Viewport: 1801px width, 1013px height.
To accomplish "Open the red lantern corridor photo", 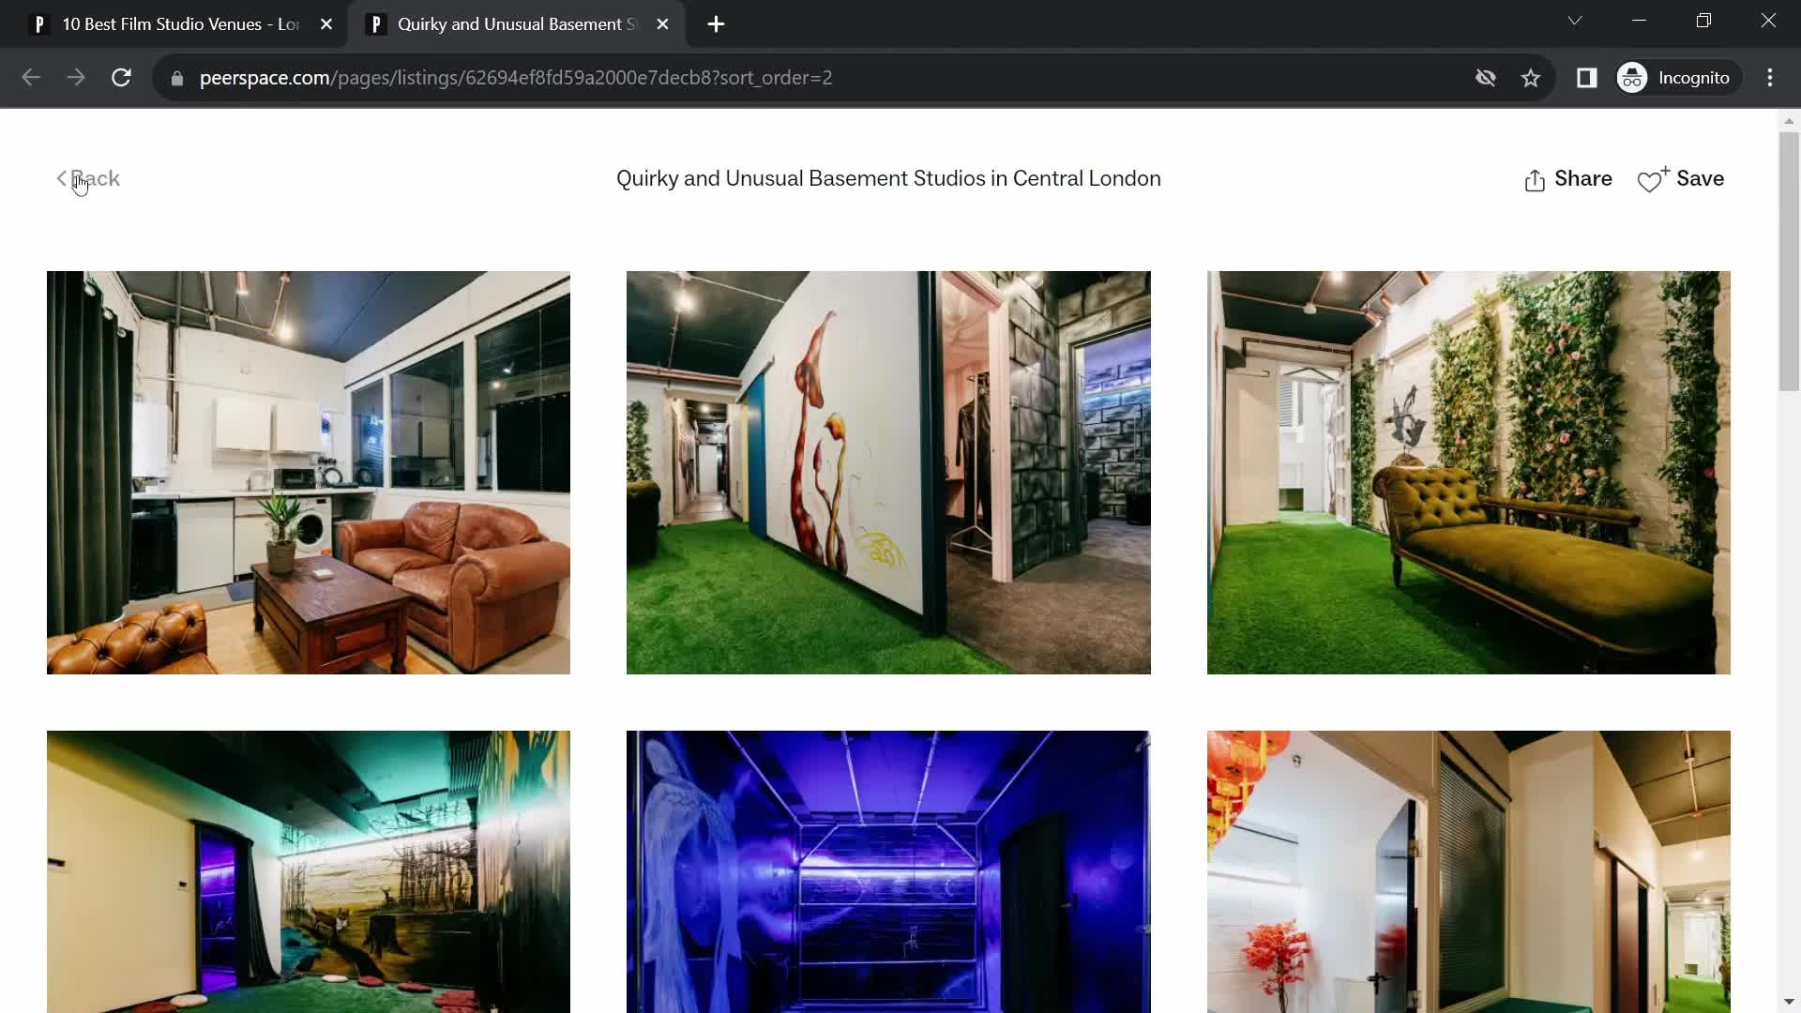I will point(1468,871).
